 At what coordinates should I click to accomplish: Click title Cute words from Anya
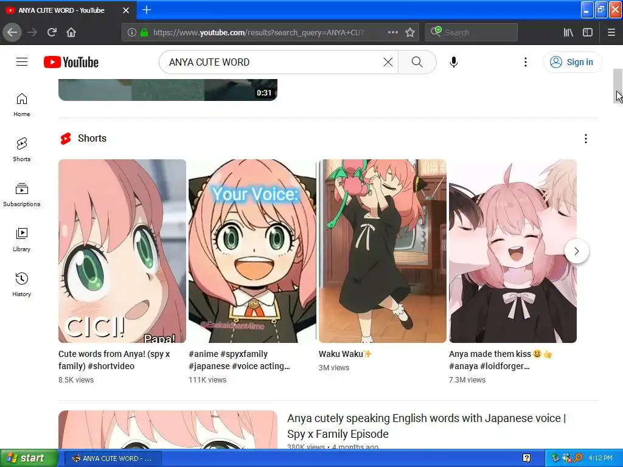tap(114, 360)
